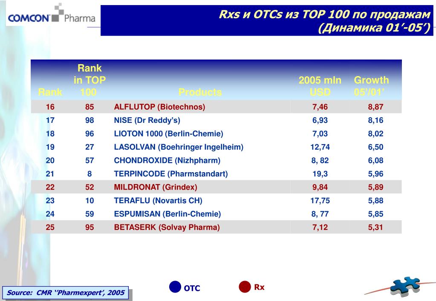Click the '2005 mln USD' column header
436x301 pixels.
click(320, 86)
